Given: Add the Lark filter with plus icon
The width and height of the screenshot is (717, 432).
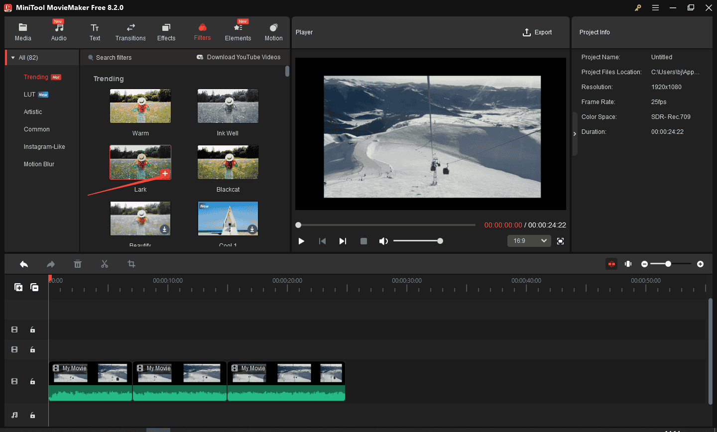Looking at the screenshot, I should 165,174.
